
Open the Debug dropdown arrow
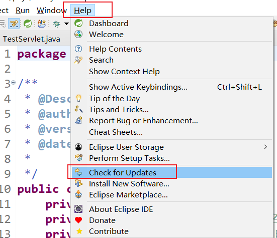coord(66,24)
